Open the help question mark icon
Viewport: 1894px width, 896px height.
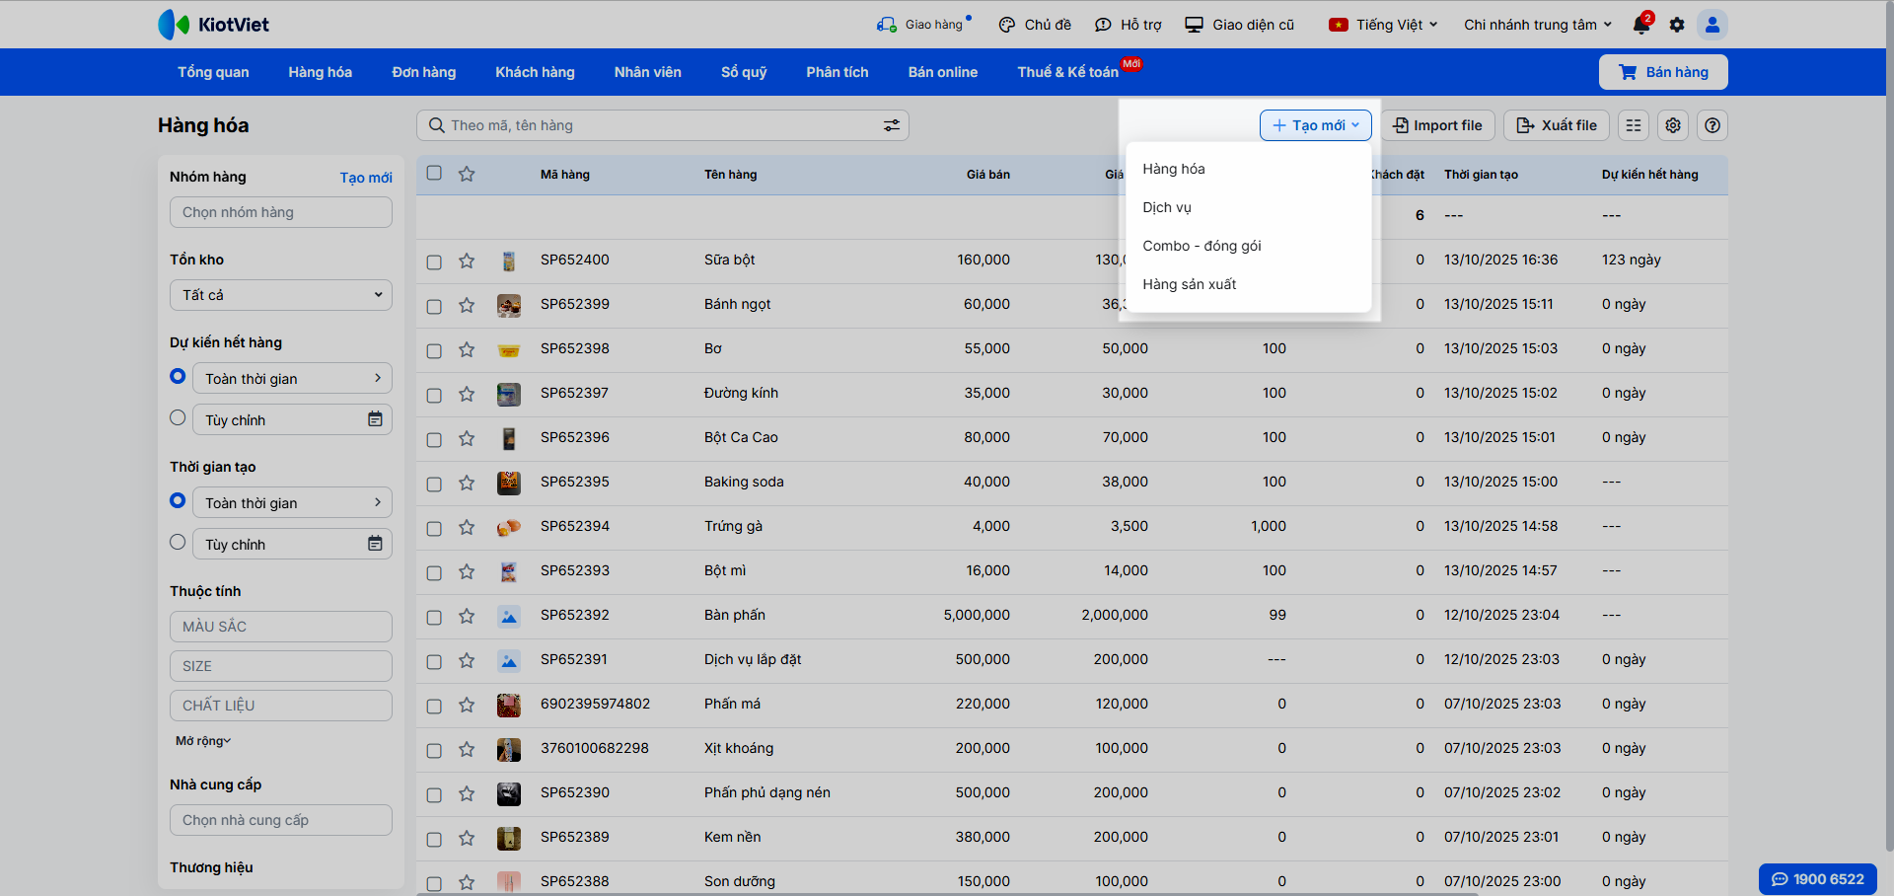1712,125
